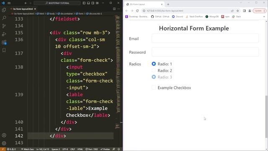The image size is (268, 151).
Task: Share this page from the address bar
Action: pyautogui.click(x=232, y=11)
